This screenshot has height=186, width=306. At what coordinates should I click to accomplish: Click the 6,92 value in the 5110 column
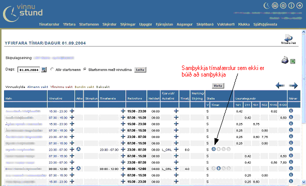click(274, 111)
